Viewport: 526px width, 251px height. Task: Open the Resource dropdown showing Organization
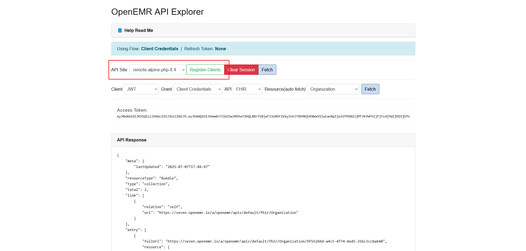click(x=333, y=89)
